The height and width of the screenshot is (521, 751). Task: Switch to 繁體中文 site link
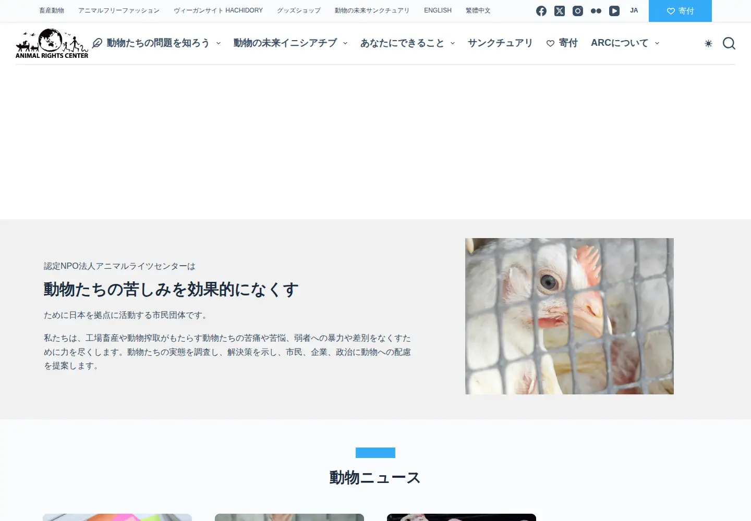click(x=478, y=10)
